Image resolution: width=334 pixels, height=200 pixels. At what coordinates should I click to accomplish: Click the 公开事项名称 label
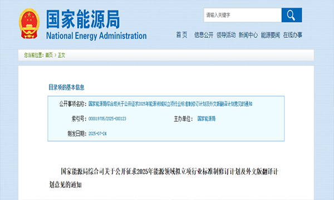pos(73,104)
